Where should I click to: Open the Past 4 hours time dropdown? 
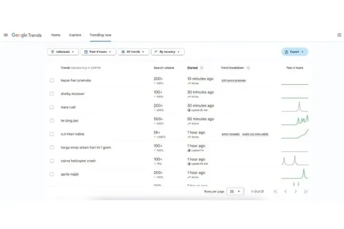[x=98, y=52]
